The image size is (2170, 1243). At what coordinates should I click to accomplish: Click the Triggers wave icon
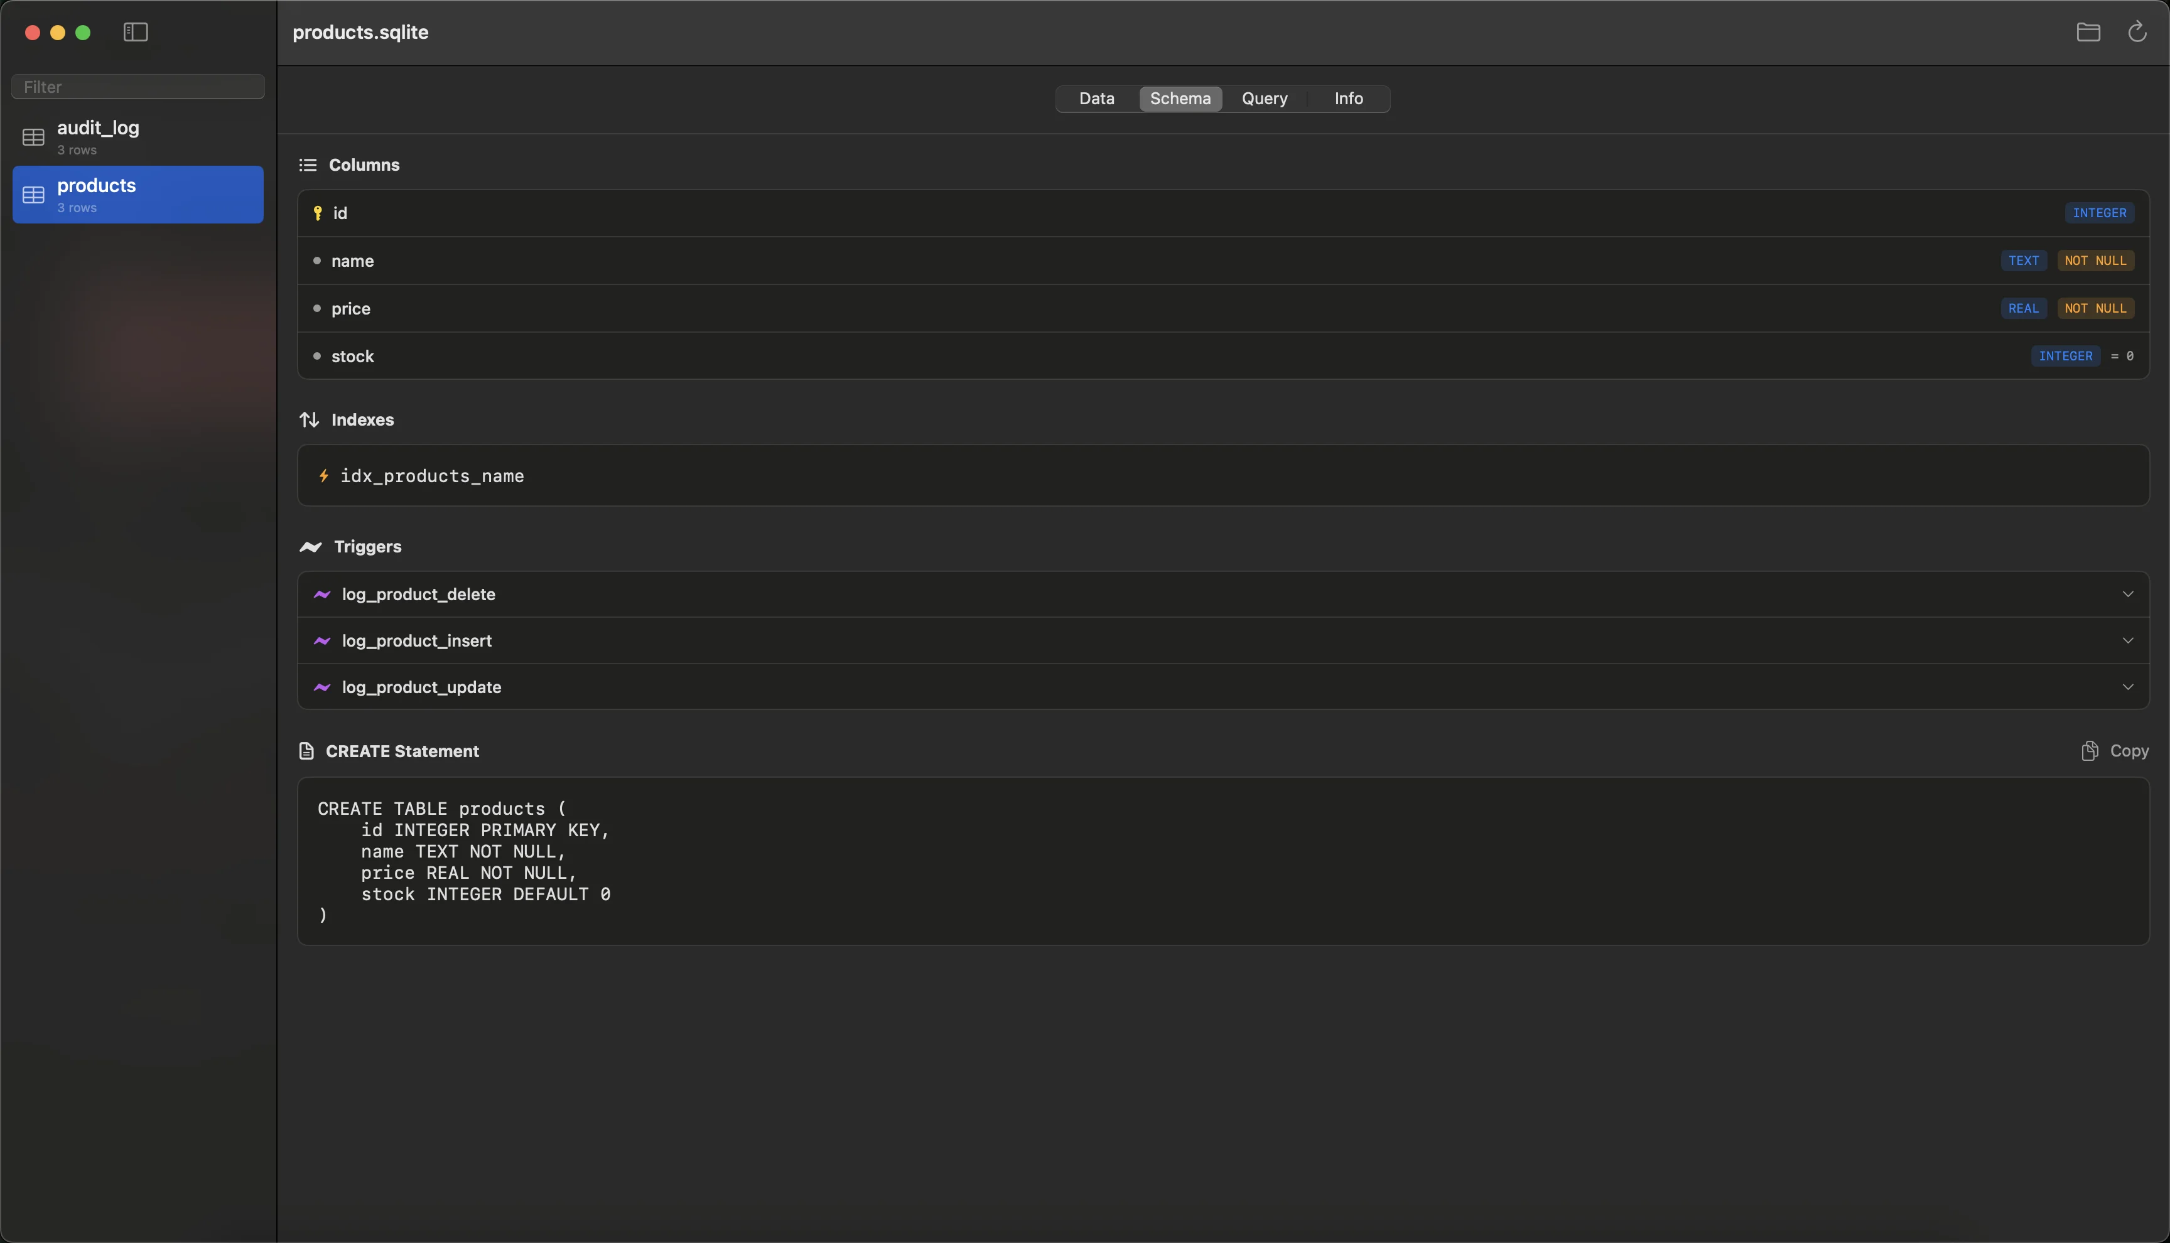click(x=310, y=546)
